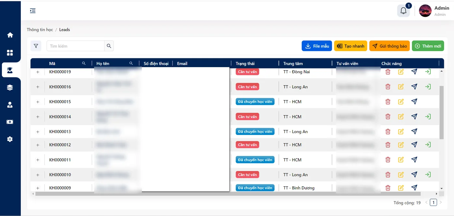Search within the Mã column header
Viewport: 454px width, 216px height.
(84, 63)
